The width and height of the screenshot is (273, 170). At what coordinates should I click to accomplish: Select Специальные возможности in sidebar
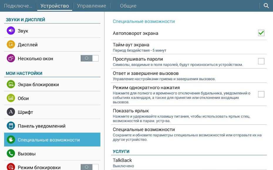coord(52,140)
